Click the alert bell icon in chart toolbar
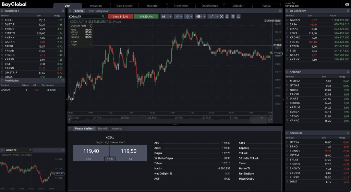 239,16
